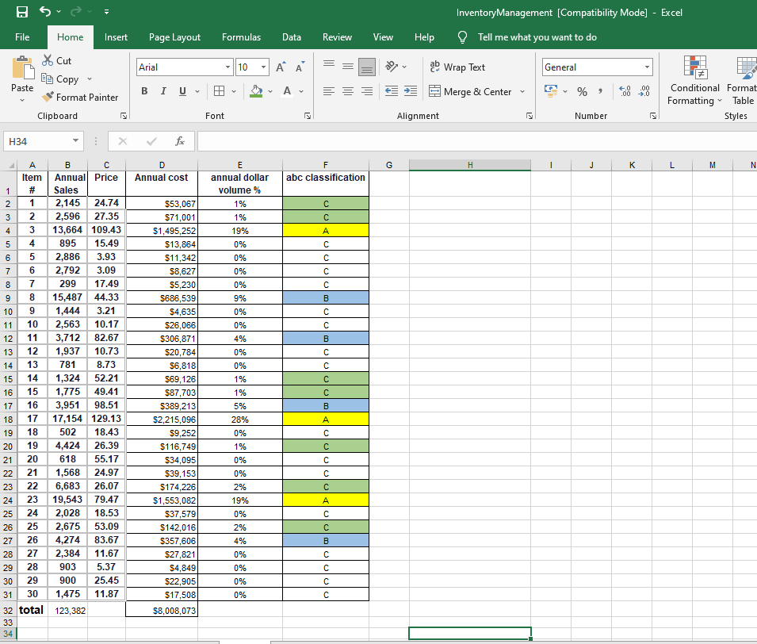Screen dimensions: 757x644
Task: Open Font settings dialog launcher
Action: point(308,116)
